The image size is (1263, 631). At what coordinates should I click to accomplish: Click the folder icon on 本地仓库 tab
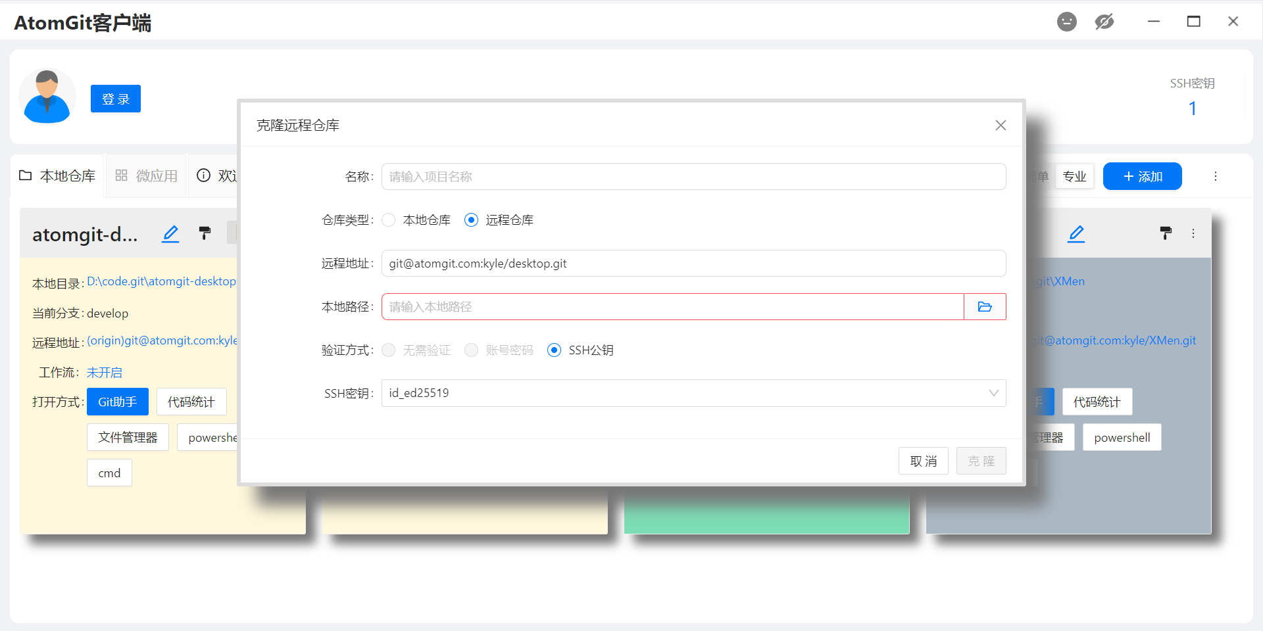tap(26, 175)
